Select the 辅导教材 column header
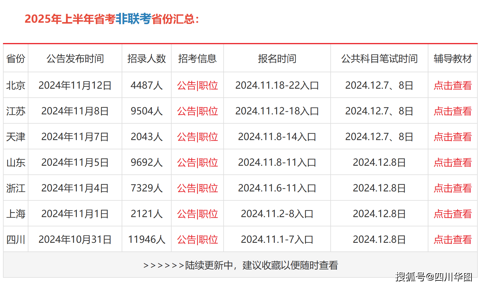Screen dimensions: 484x287 [x=453, y=59]
